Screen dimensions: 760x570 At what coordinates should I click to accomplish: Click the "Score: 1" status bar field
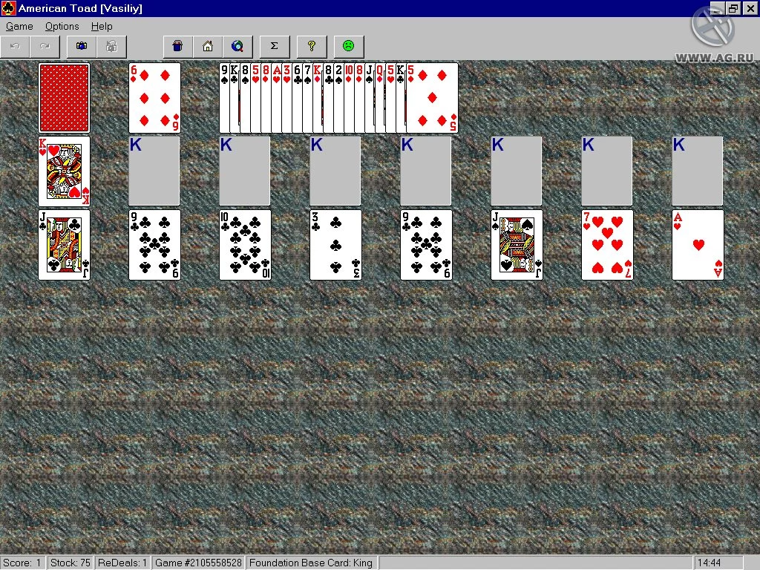coord(22,563)
